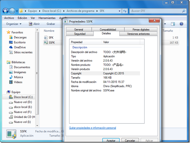Click Quitar propiedades e información personal link
This screenshot has height=143, width=190.
(x=92, y=128)
